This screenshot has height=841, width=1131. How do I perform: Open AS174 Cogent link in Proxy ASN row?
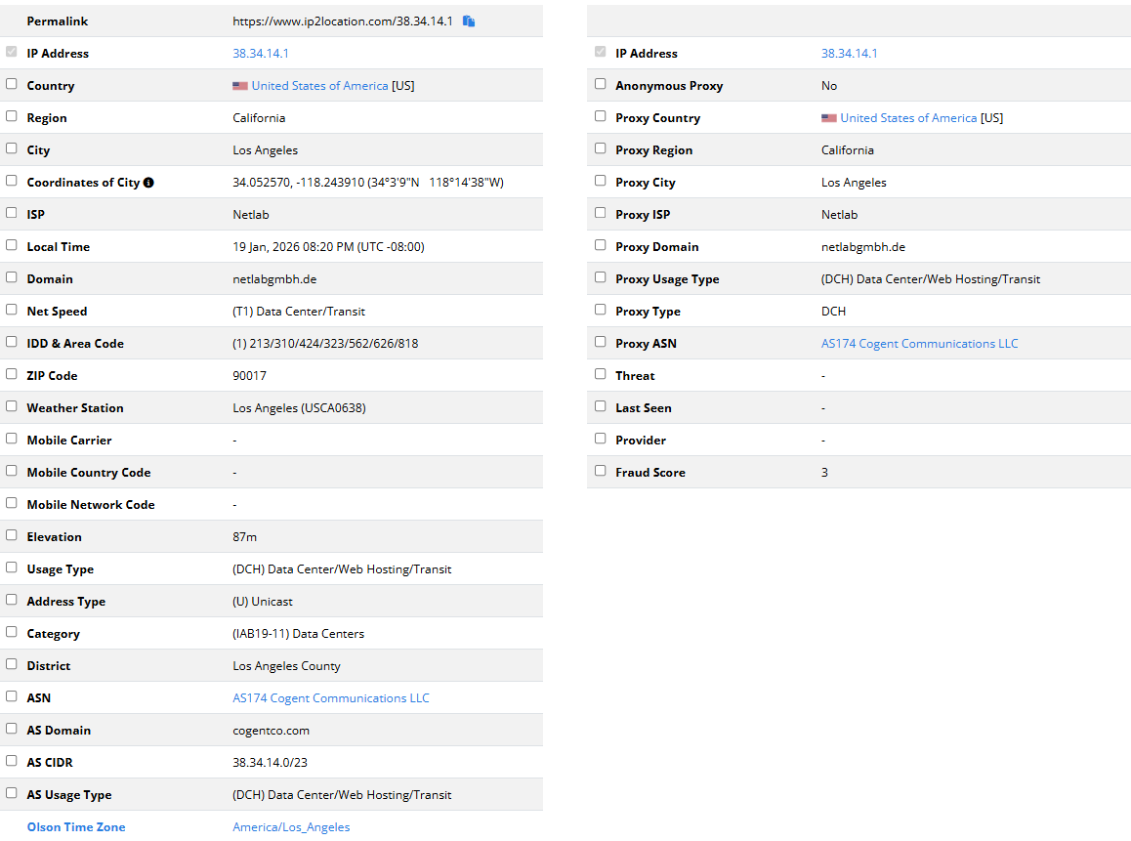[x=919, y=344]
